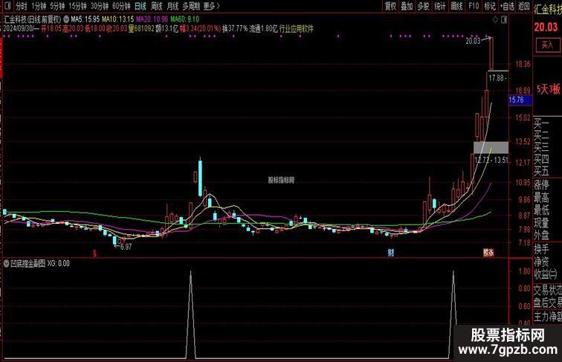
Task: Click the diamond icon above chart
Action: (x=495, y=20)
